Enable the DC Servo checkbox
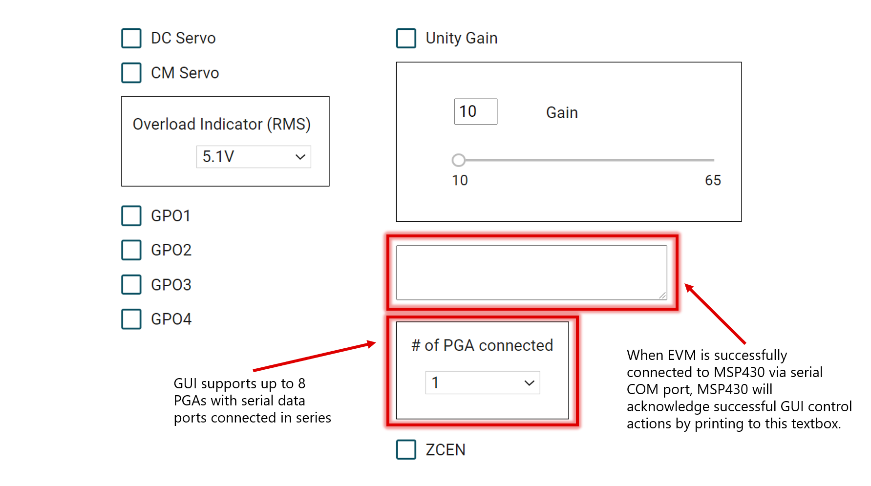The height and width of the screenshot is (486, 871). click(x=131, y=38)
